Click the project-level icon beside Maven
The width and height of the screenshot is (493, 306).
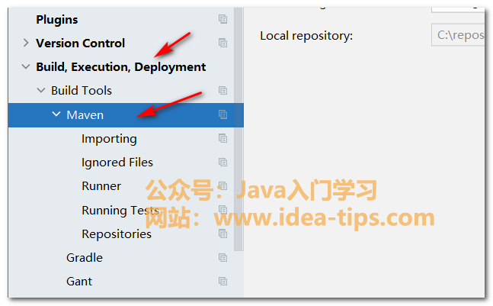[x=222, y=114]
